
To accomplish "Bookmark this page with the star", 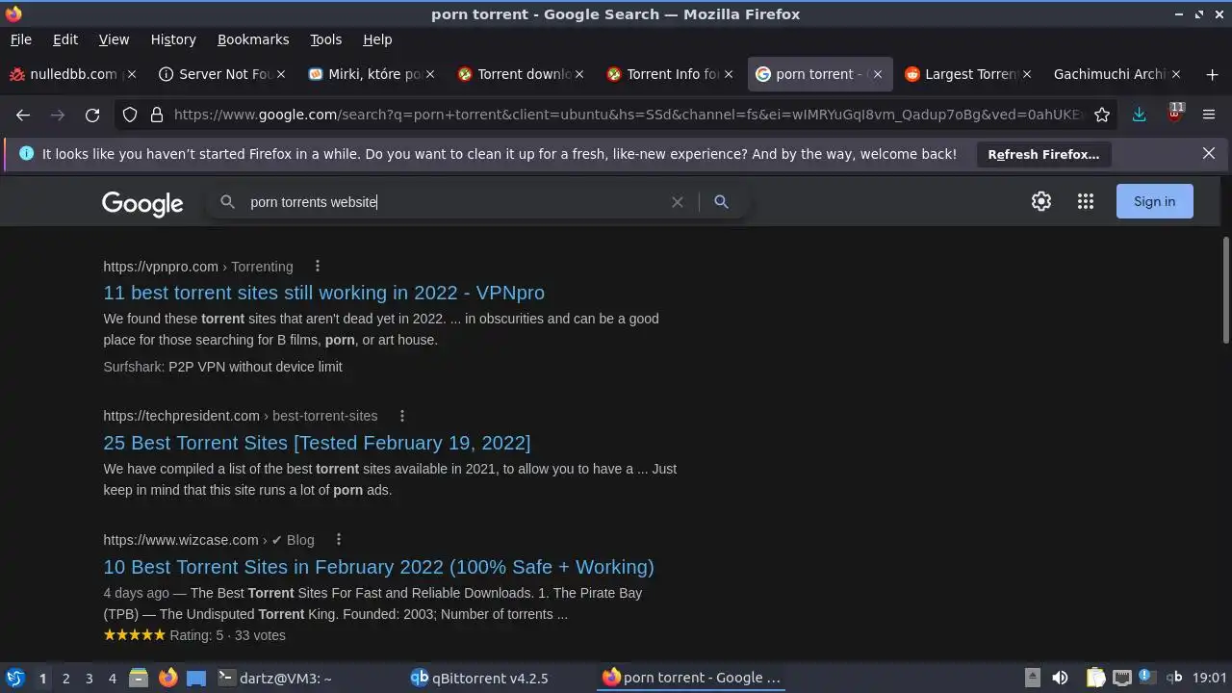I will [1102, 115].
